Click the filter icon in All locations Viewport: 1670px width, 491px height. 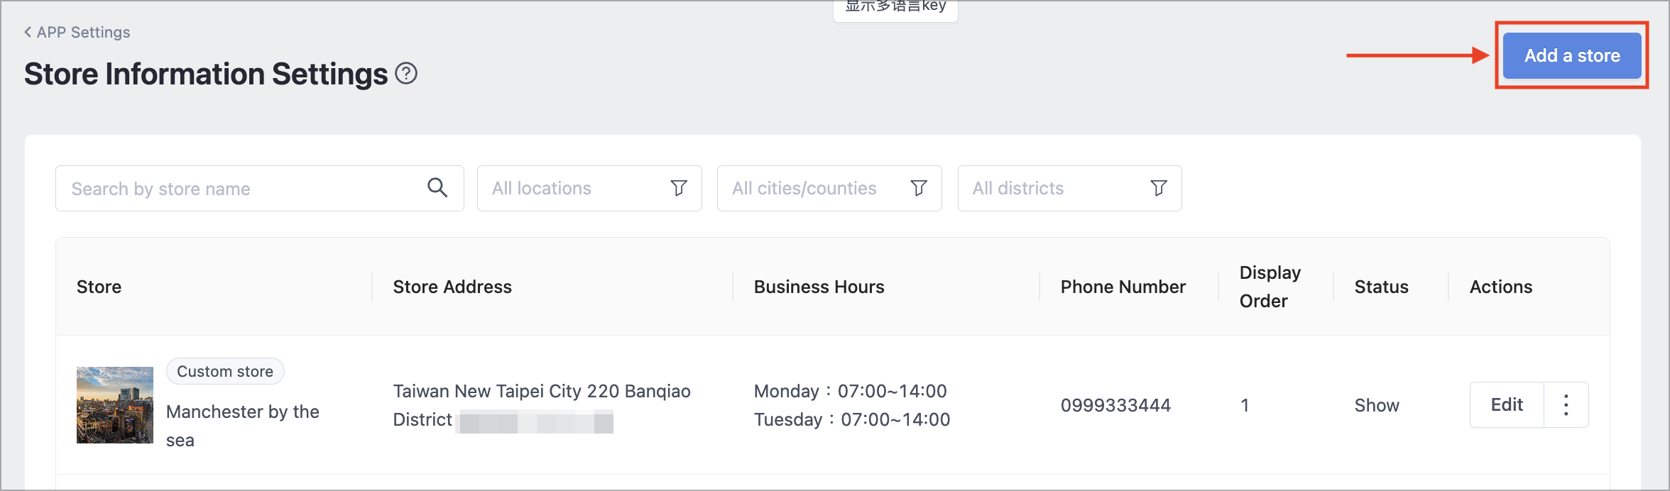click(679, 188)
